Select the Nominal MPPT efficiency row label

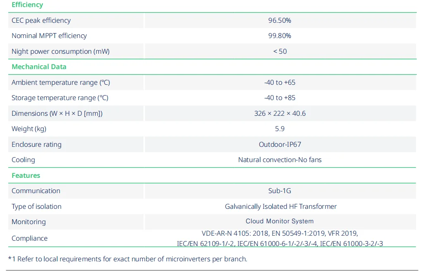tap(49, 36)
